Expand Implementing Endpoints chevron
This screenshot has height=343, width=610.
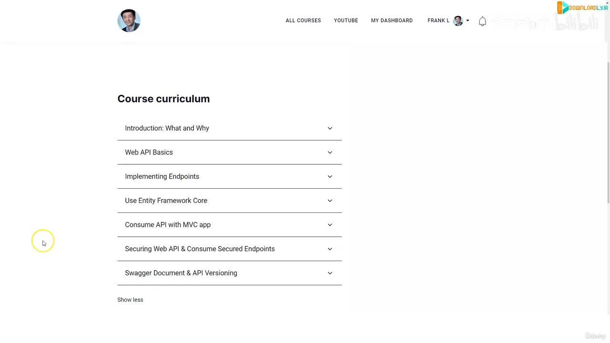[x=330, y=176]
